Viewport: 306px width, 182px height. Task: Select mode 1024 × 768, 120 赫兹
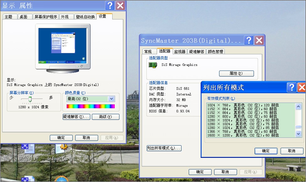pyautogui.click(x=251, y=105)
